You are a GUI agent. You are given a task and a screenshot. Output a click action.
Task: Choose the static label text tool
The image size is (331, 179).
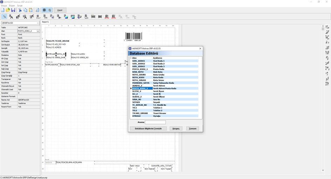[x=11, y=17]
